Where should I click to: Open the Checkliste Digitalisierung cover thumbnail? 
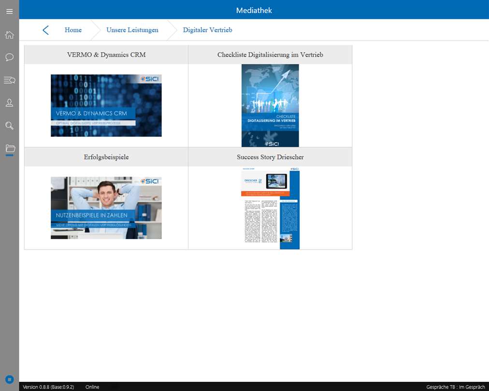(x=270, y=106)
